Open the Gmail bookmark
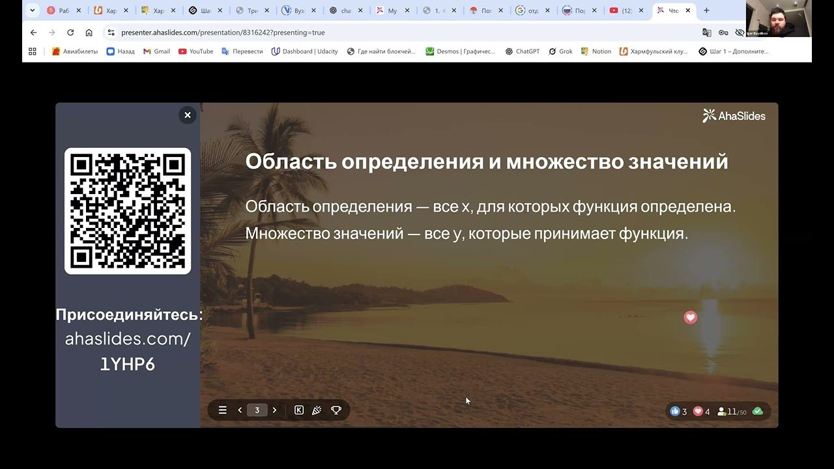 (156, 51)
